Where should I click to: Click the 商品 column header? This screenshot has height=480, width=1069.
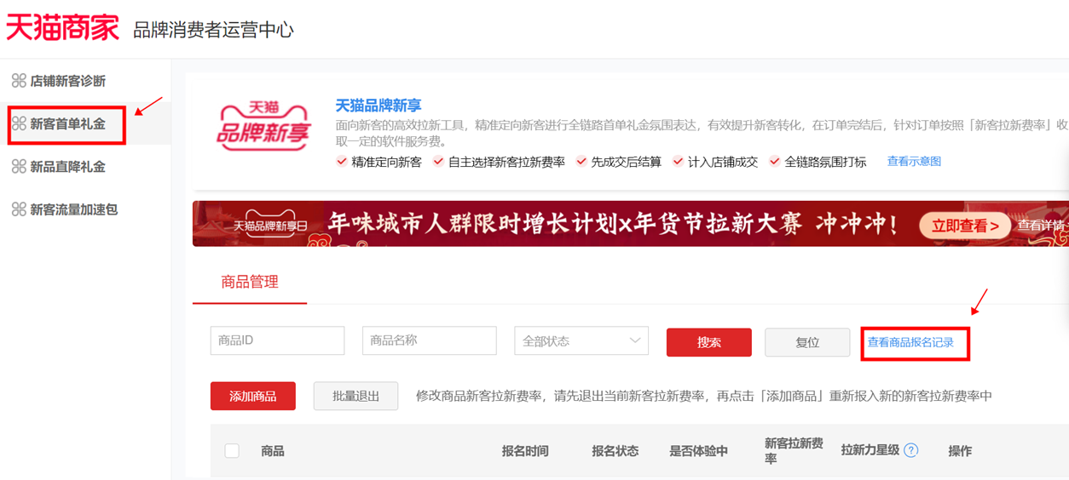click(273, 451)
